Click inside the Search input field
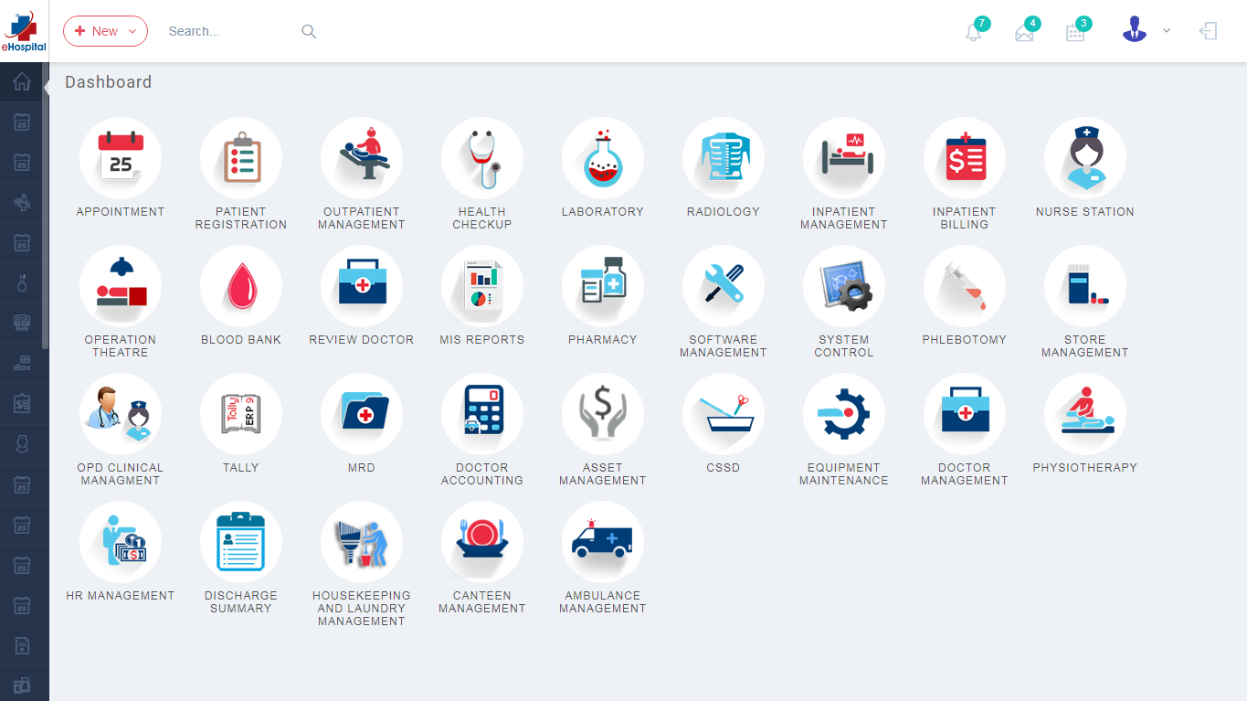The height and width of the screenshot is (701, 1247). (228, 31)
